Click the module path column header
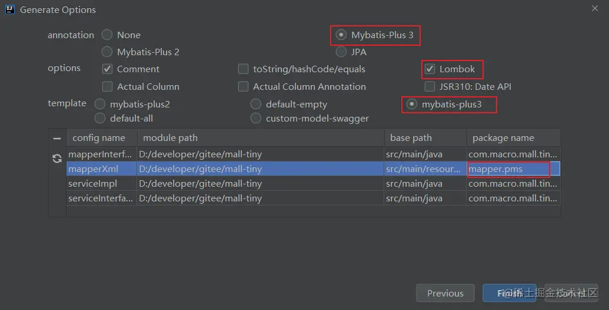Screen dimensions: 609x310 261,138
